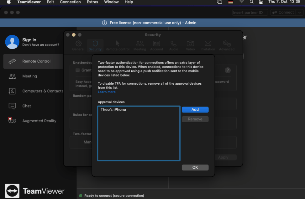The width and height of the screenshot is (305, 199).
Task: Toggle the Grant easy access checkbox
Action: point(78,70)
